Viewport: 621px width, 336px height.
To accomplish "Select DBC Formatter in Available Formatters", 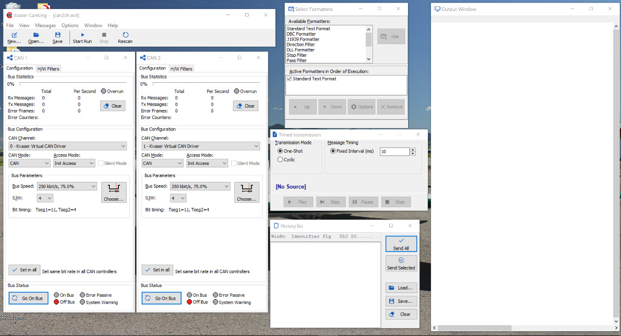I will point(301,34).
